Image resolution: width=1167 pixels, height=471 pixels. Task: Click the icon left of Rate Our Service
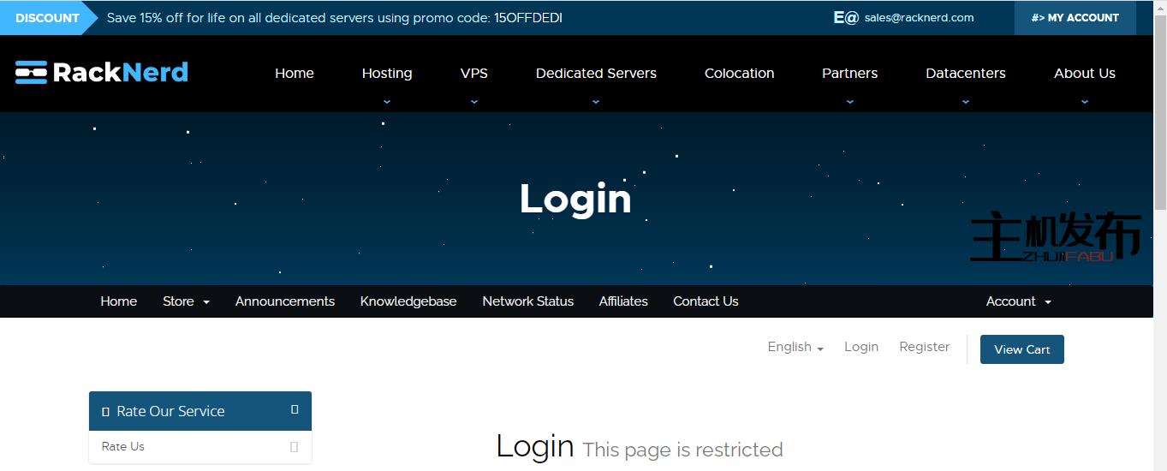(106, 412)
